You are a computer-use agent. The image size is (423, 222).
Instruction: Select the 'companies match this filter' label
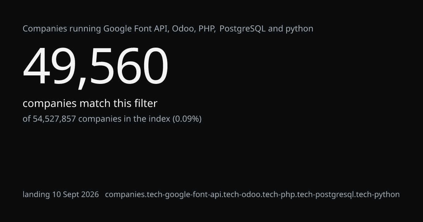(x=90, y=104)
